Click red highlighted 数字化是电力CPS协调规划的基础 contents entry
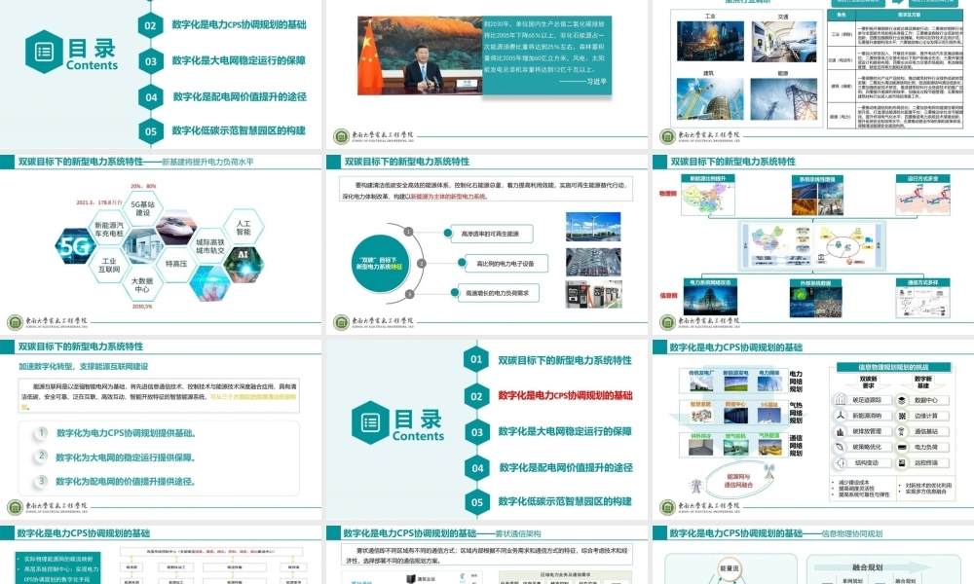This screenshot has width=974, height=584. tap(565, 395)
